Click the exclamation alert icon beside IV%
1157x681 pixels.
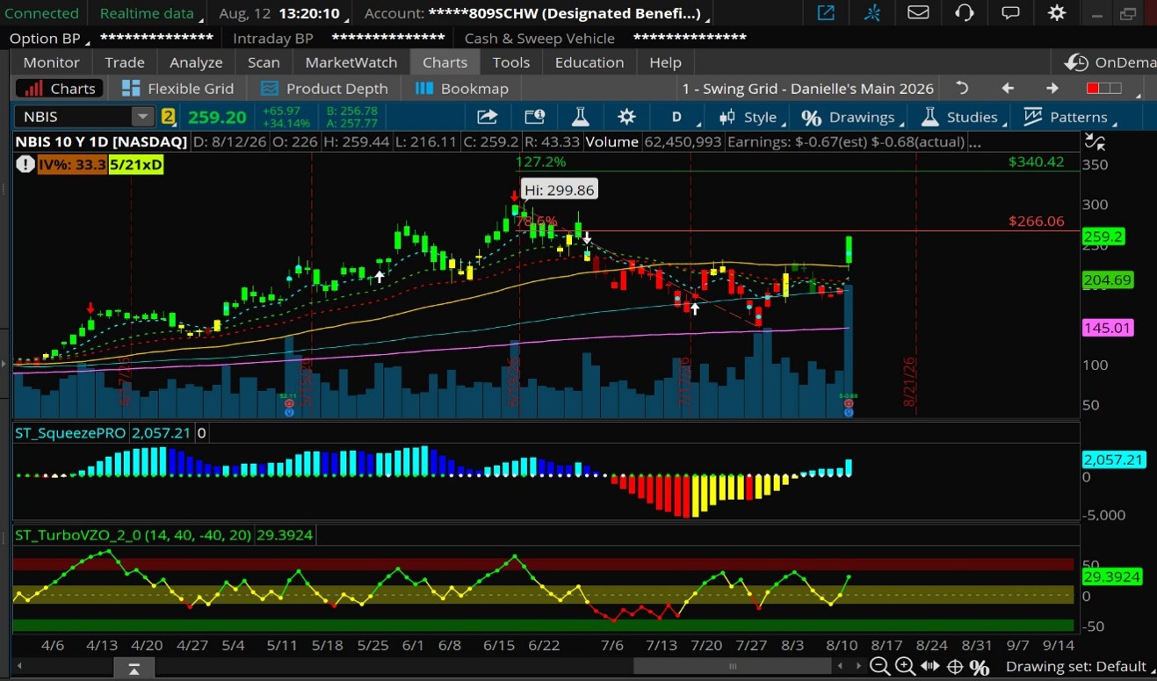click(x=25, y=164)
